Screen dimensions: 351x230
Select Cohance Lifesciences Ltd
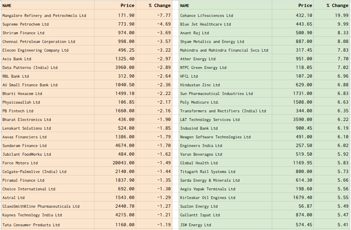(206, 15)
